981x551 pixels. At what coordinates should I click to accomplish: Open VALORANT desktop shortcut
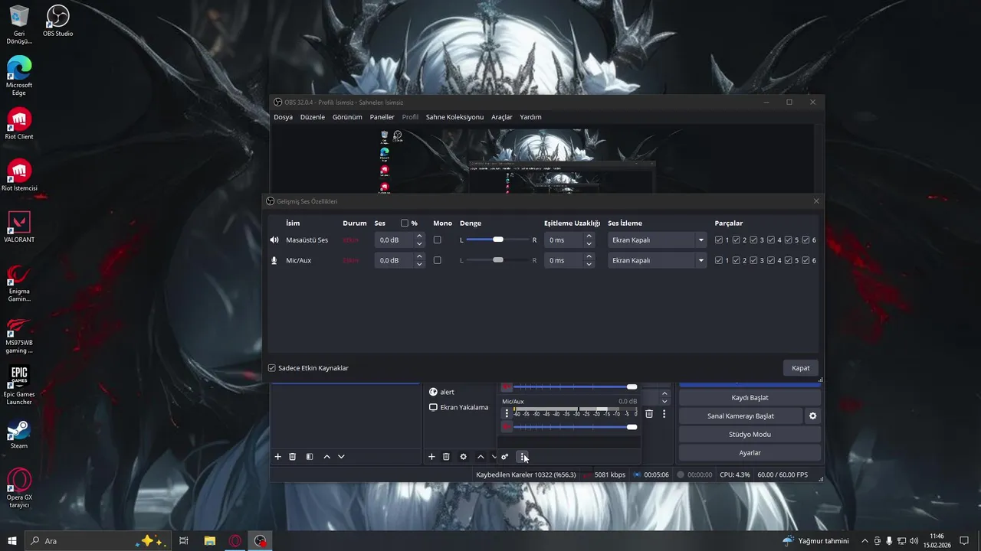pyautogui.click(x=19, y=227)
